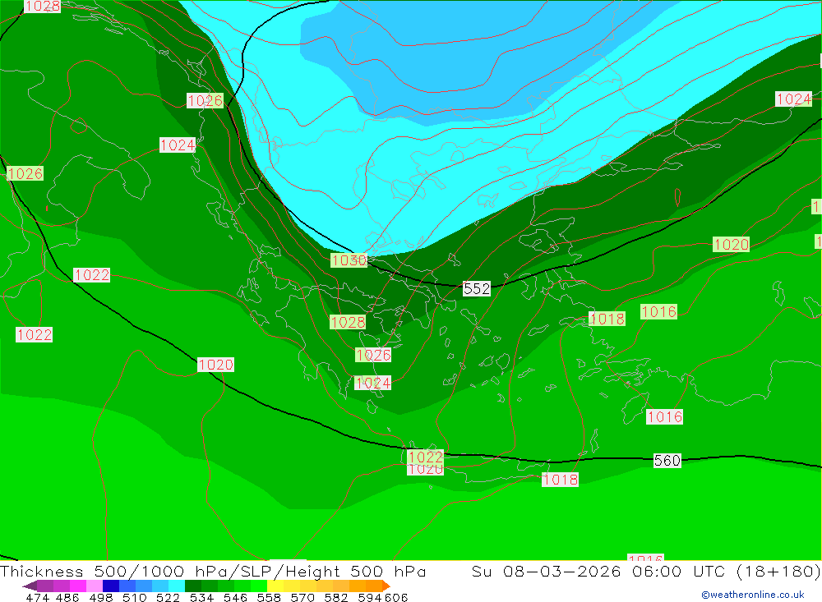Select the purple legend swatch above 474
This screenshot has height=602, width=822.
[x=45, y=586]
